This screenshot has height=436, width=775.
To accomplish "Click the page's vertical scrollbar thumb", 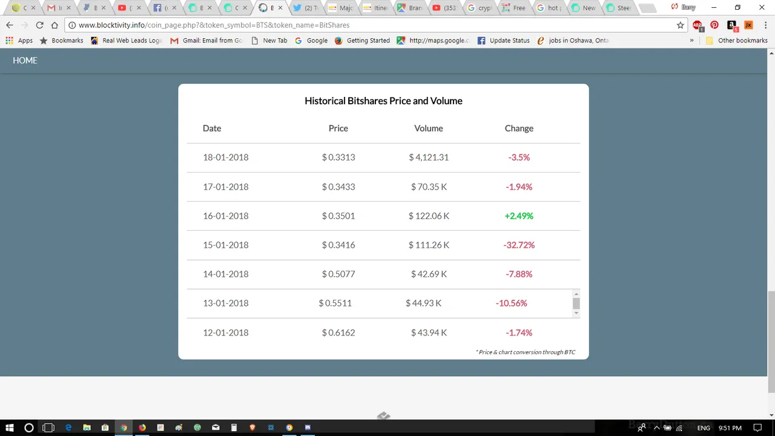I will coord(771,341).
